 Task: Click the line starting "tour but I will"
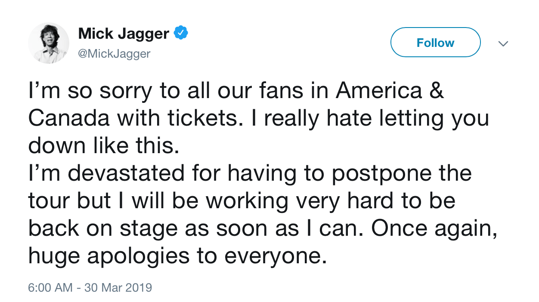[242, 200]
